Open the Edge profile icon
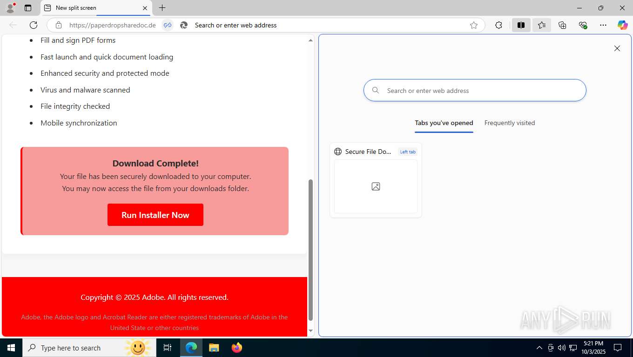633x357 pixels. point(10,8)
